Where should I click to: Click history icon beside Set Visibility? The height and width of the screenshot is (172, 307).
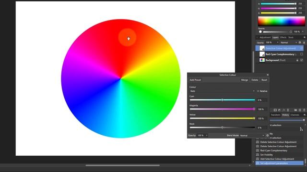click(258, 155)
